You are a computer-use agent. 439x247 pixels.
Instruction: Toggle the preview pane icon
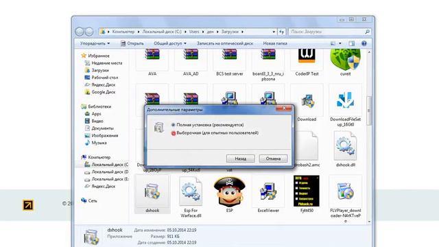coord(352,43)
